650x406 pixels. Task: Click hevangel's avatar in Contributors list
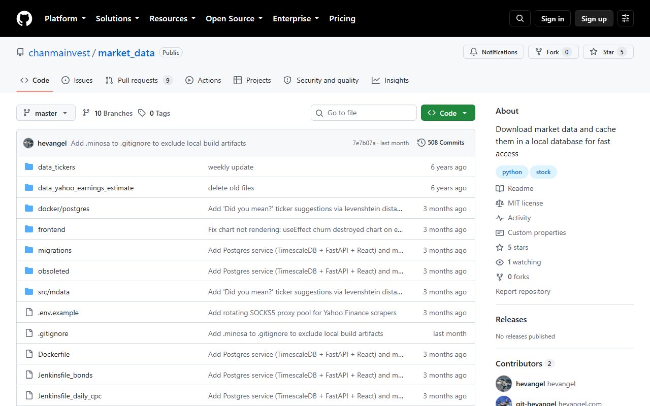pos(504,384)
